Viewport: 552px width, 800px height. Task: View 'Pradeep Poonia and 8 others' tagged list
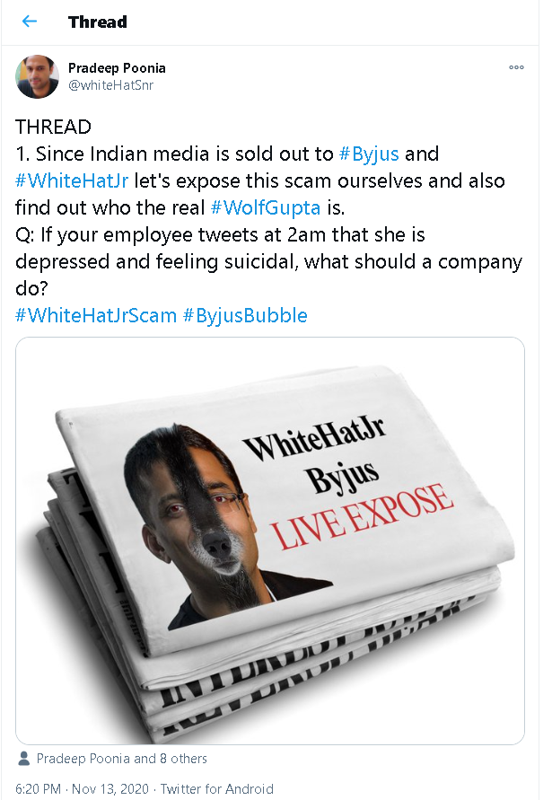[x=121, y=759]
